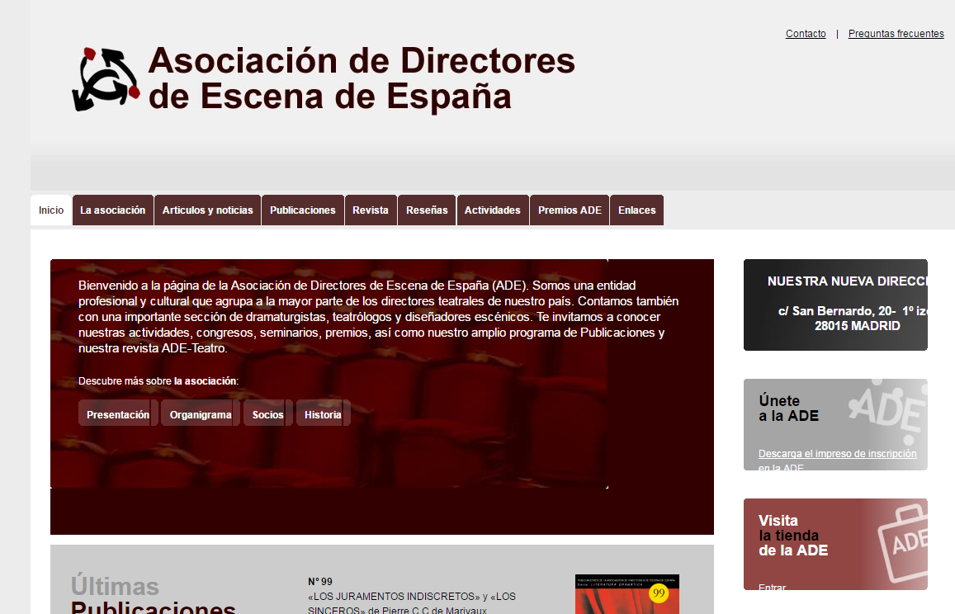
Task: Open the Contacto link
Action: pos(806,34)
